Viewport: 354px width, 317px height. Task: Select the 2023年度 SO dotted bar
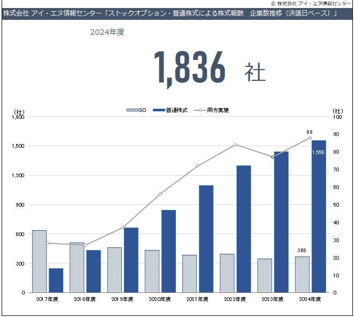pyautogui.click(x=264, y=276)
